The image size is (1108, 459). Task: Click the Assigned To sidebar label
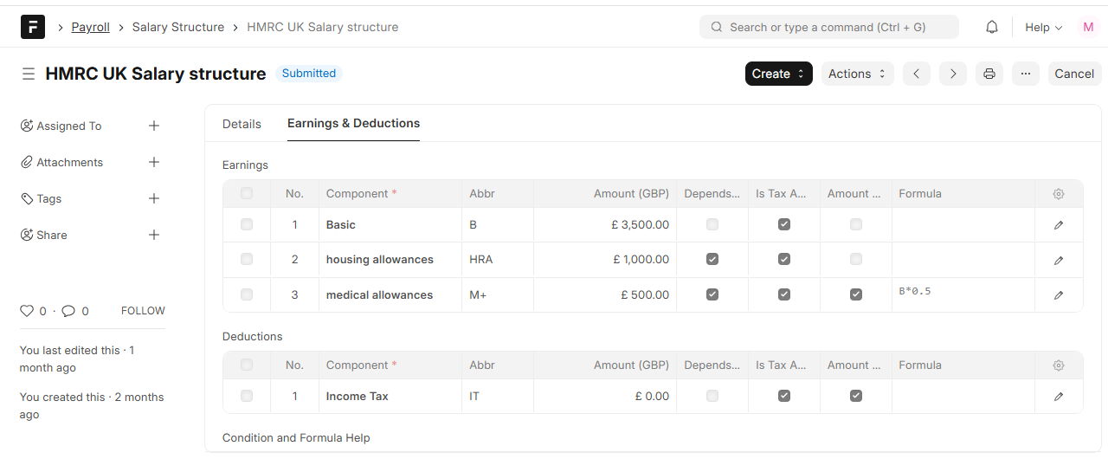(x=68, y=126)
